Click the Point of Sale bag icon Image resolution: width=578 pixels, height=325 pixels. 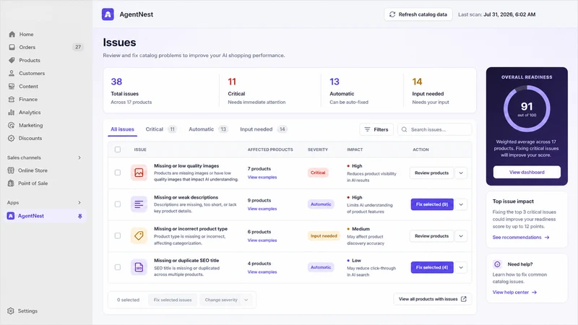[11, 183]
